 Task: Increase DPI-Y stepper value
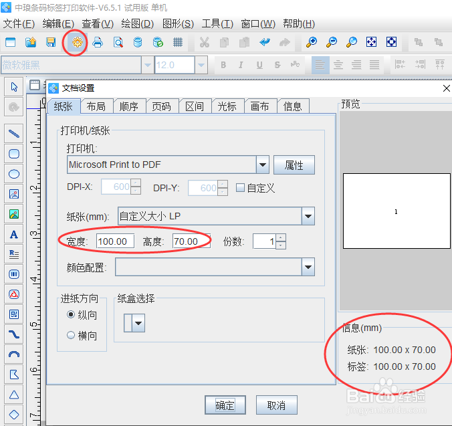223,184
